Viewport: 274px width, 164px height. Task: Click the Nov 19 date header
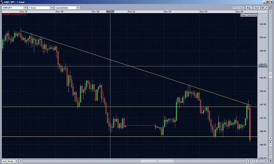60,12
